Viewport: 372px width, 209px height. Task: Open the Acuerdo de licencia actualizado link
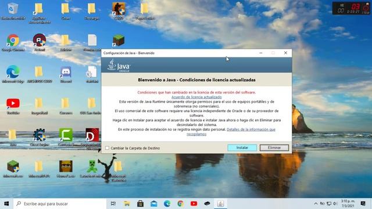click(x=196, y=97)
